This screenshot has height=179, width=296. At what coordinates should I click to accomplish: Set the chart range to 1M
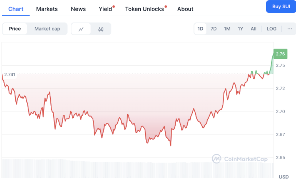227,29
